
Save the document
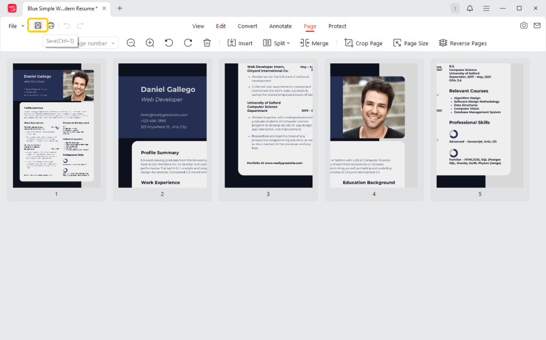pyautogui.click(x=37, y=26)
